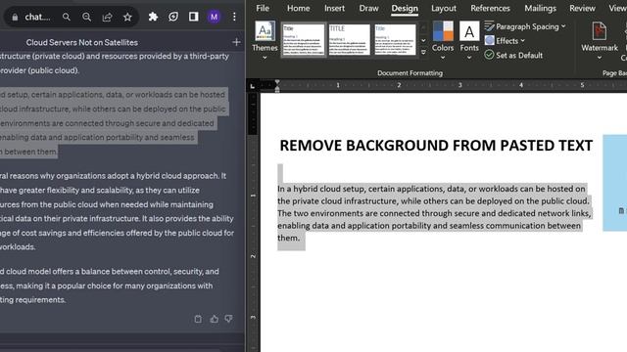
Task: Move the style gallery to the previous row
Action: [x=423, y=28]
